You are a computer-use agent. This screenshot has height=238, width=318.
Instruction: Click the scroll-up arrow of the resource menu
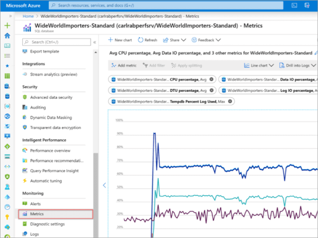pos(96,52)
